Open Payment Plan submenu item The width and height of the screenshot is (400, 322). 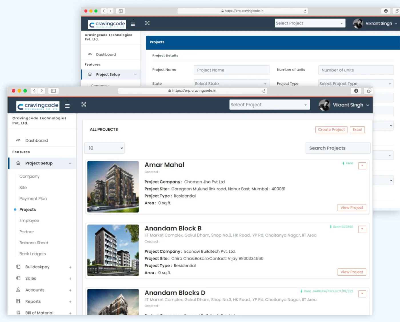click(x=33, y=198)
